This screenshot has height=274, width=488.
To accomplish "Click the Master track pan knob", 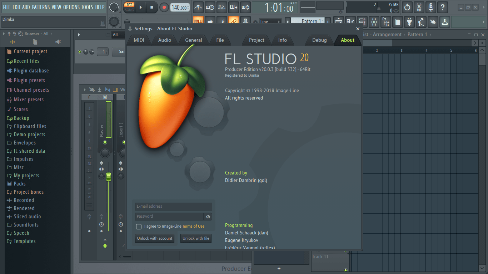I will coord(105,153).
